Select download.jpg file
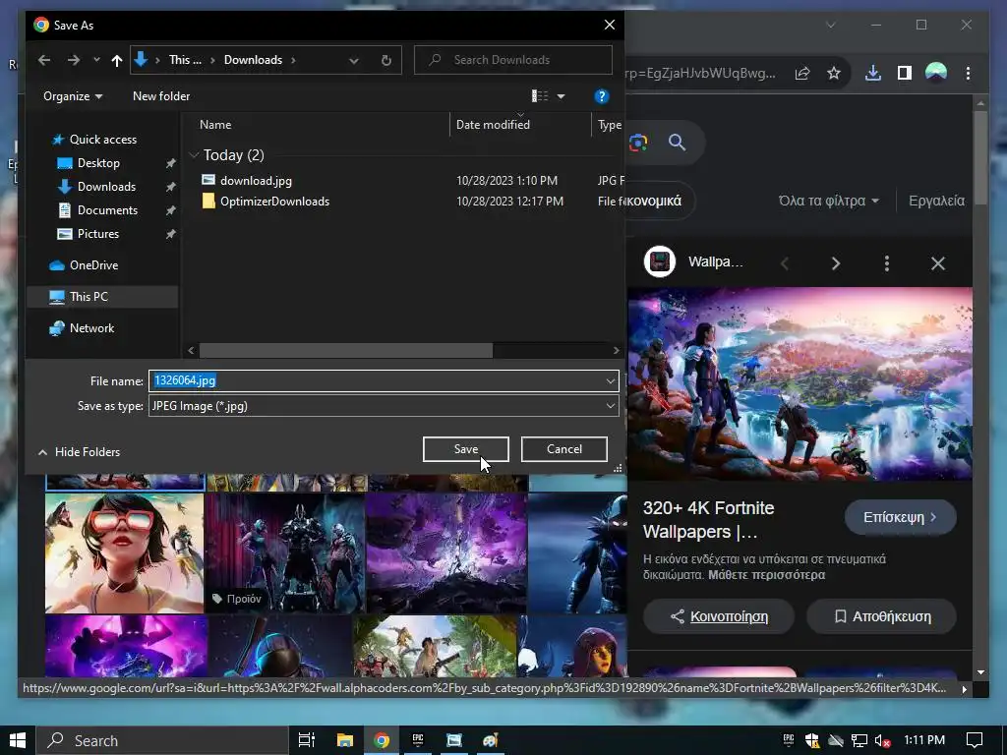This screenshot has height=755, width=1007. tap(256, 181)
